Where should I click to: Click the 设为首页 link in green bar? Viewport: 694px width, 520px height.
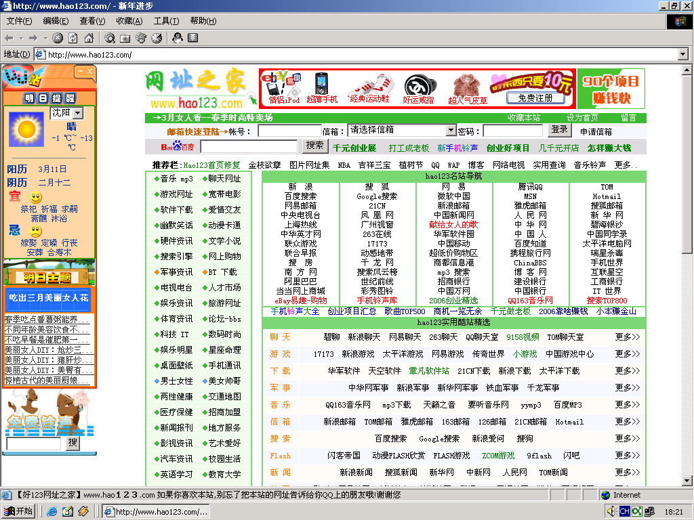click(582, 118)
